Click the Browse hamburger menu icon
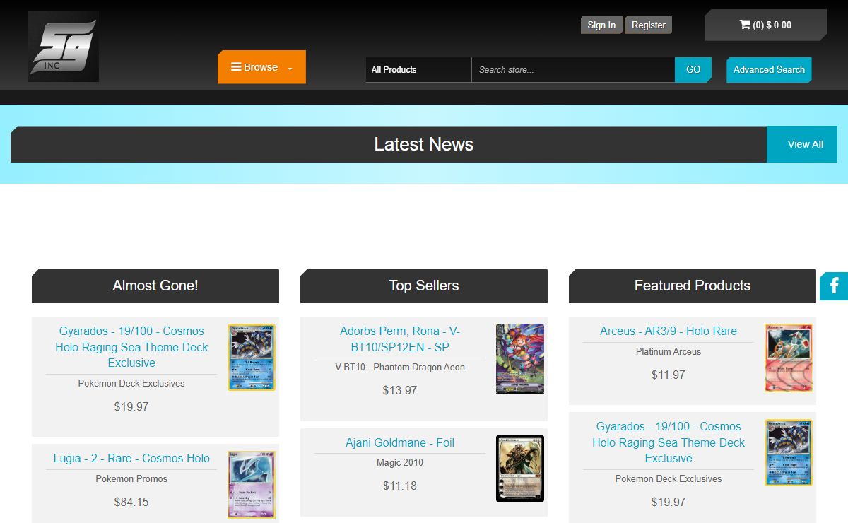This screenshot has width=848, height=523. click(x=236, y=67)
